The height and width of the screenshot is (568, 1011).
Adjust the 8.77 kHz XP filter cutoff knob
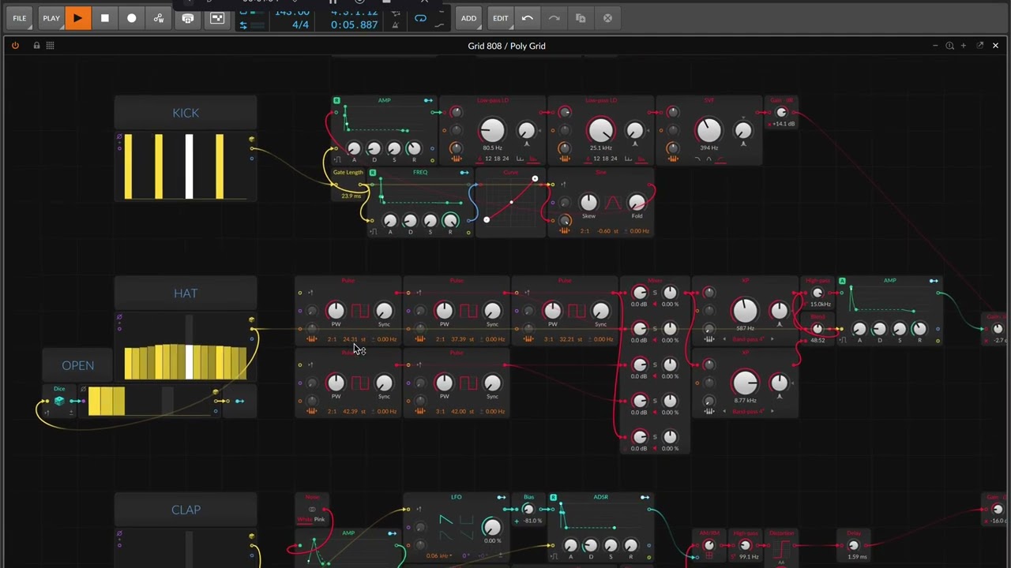(x=745, y=383)
